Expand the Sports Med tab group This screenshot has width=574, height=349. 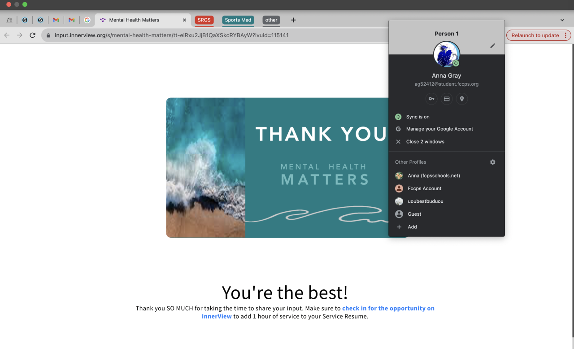[x=238, y=20]
